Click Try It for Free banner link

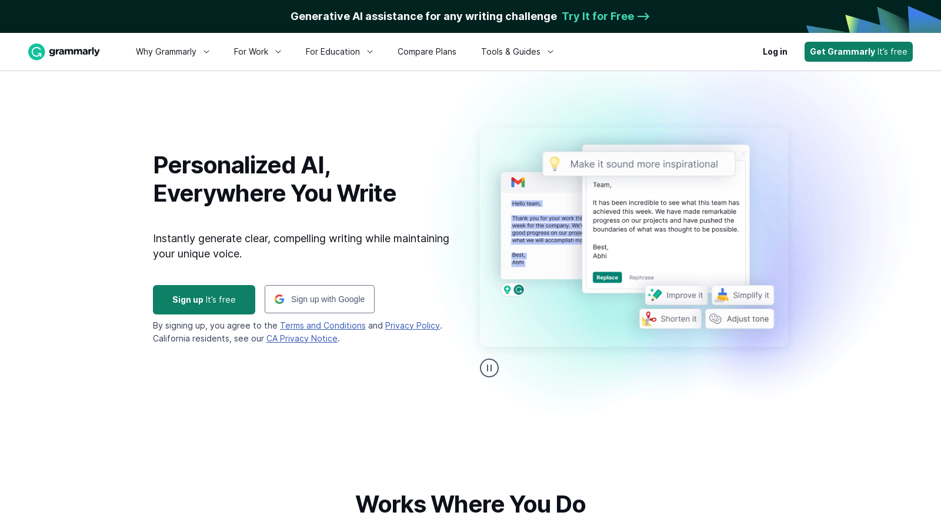tap(606, 16)
